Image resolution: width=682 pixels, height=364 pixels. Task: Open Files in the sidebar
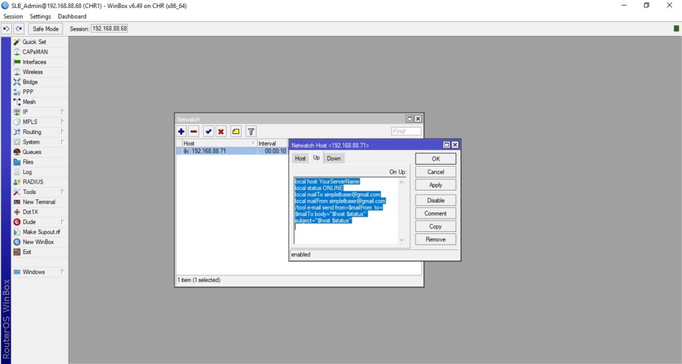pos(39,162)
